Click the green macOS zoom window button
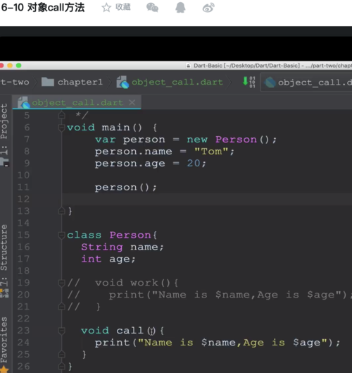The image size is (352, 373). [19, 66]
